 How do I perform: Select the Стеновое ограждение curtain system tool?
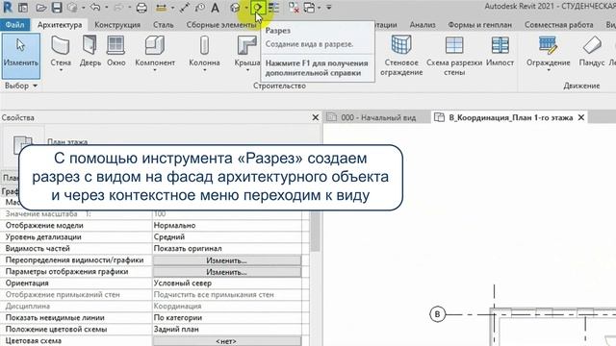(x=401, y=56)
